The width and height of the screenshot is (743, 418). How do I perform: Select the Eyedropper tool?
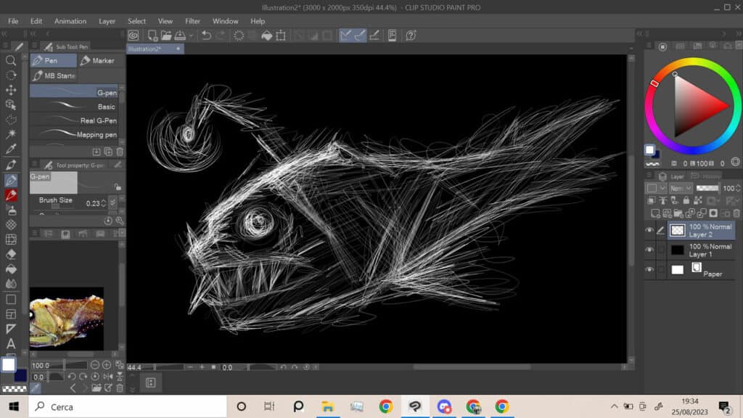(x=11, y=149)
